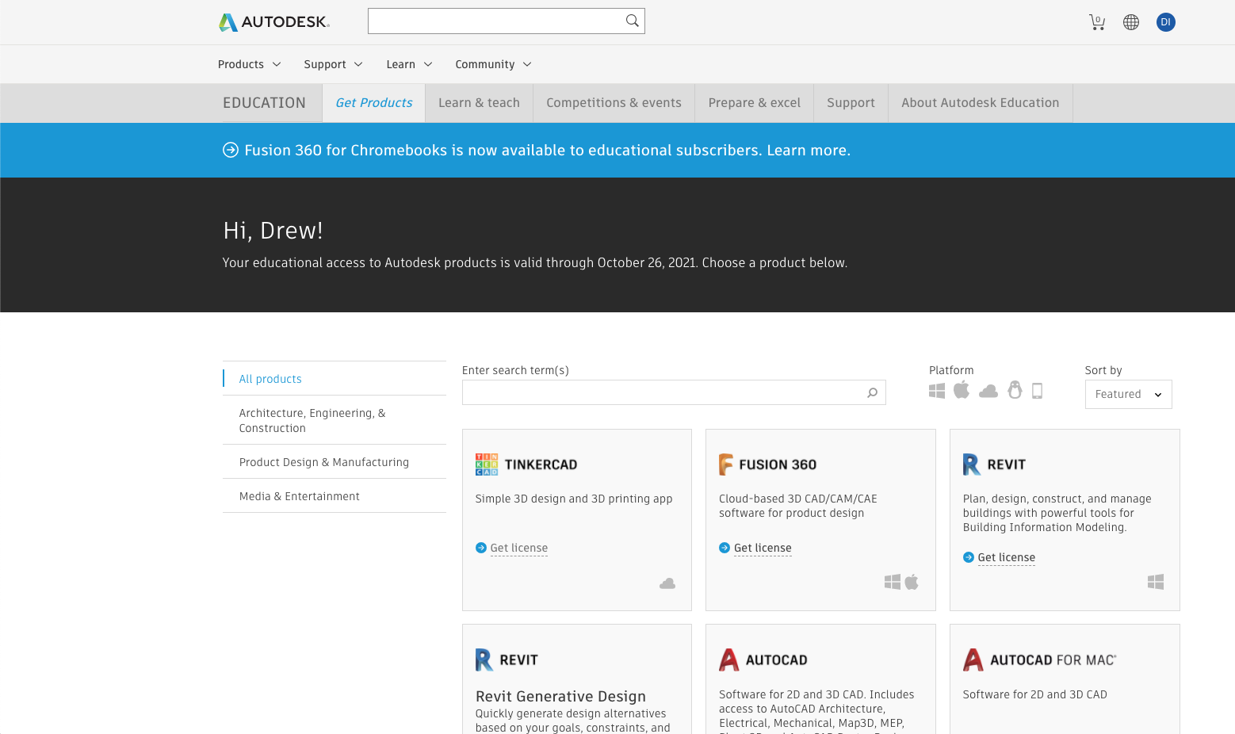Image resolution: width=1235 pixels, height=734 pixels.
Task: Select the All products category
Action: click(270, 378)
